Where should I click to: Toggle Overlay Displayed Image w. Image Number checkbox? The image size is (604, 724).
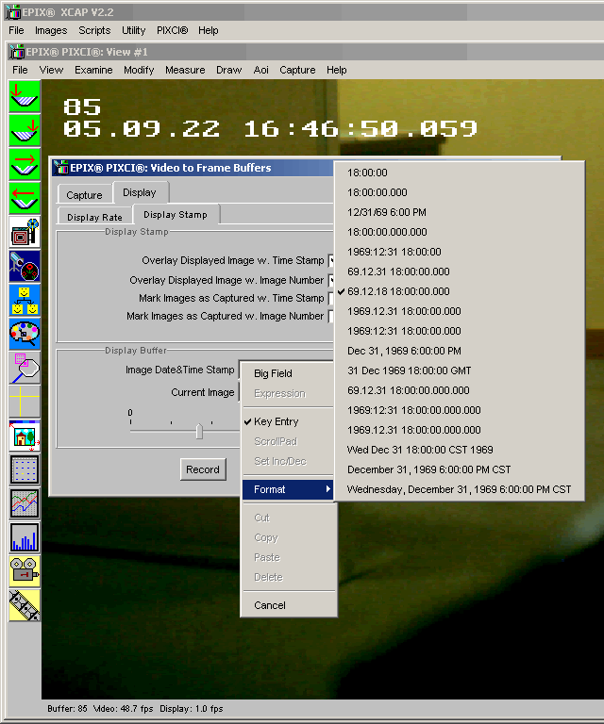pos(332,280)
